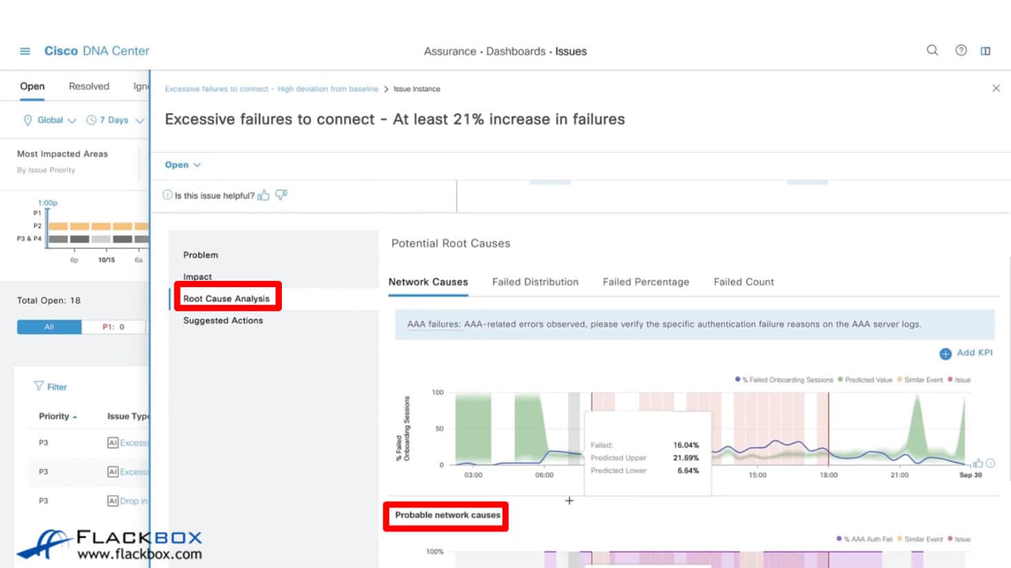Click the Filter funnel icon
Screen dimensions: 1011x568
click(x=39, y=386)
